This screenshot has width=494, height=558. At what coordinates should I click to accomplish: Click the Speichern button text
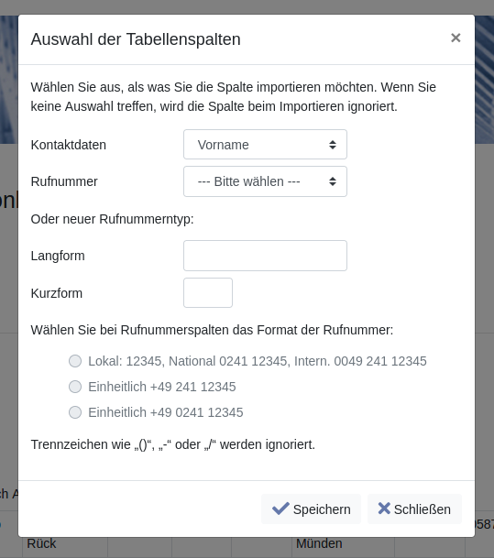click(322, 509)
